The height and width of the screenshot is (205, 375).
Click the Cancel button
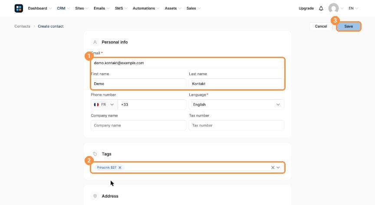pyautogui.click(x=321, y=26)
